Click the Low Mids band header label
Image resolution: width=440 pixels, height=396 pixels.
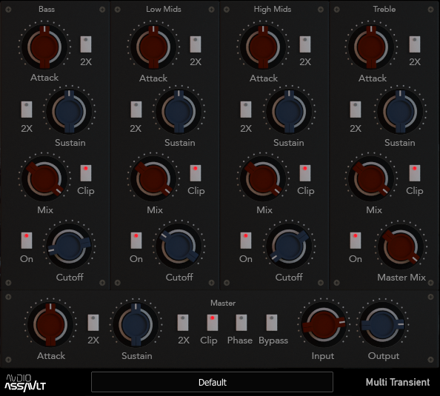point(164,10)
